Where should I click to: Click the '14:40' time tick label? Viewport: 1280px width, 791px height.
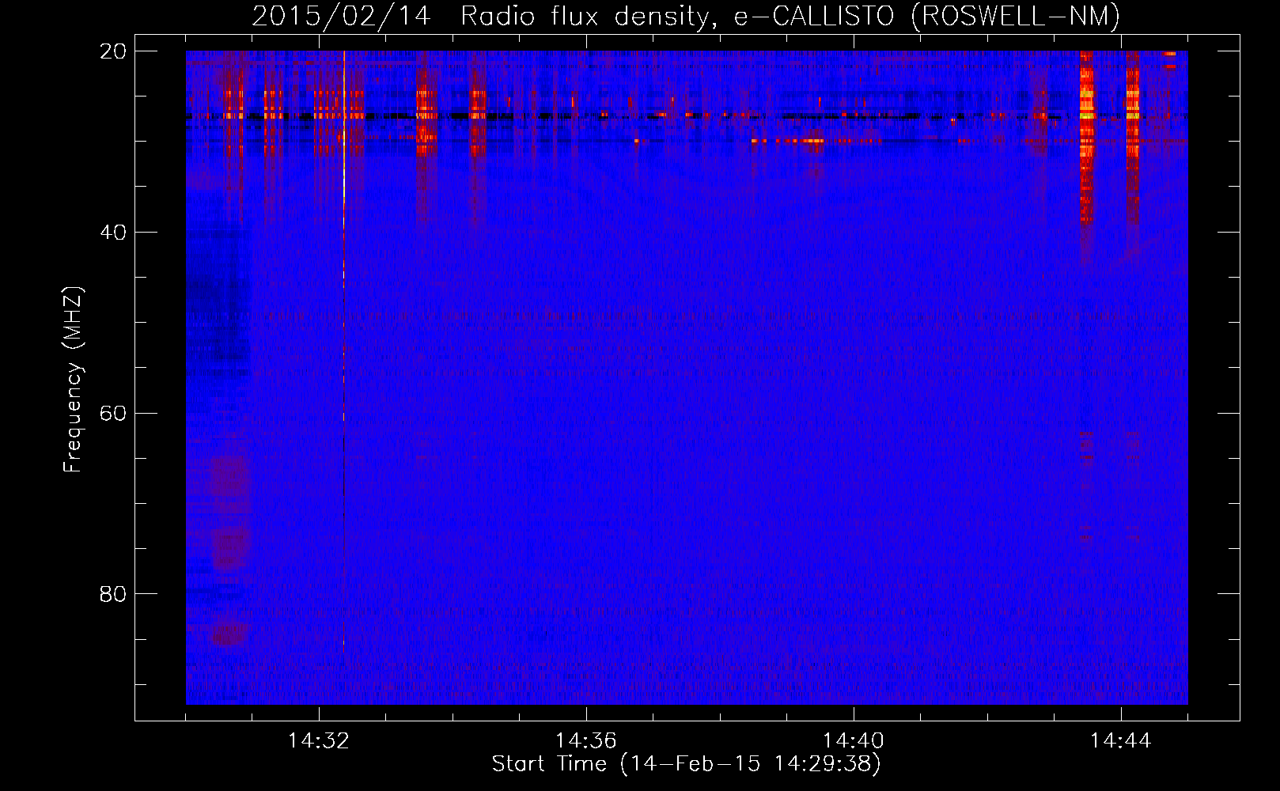(854, 741)
